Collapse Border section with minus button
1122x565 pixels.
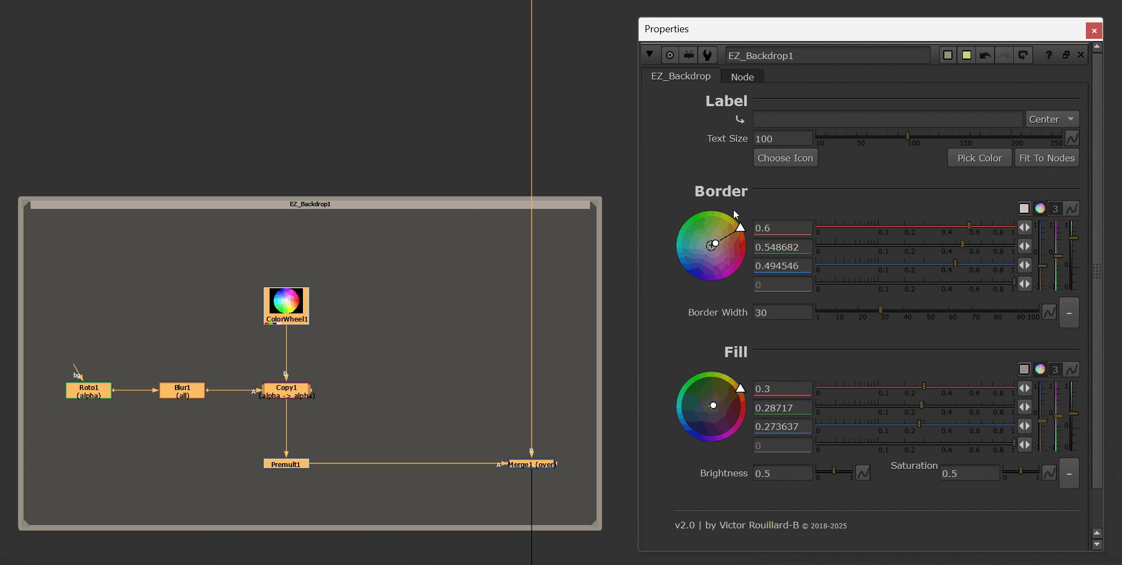[x=1069, y=313]
